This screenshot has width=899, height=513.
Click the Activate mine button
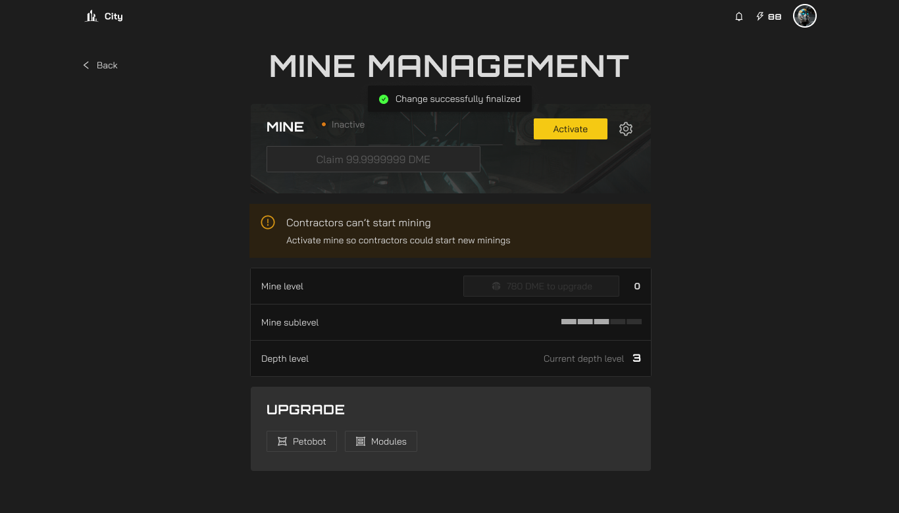coord(571,129)
